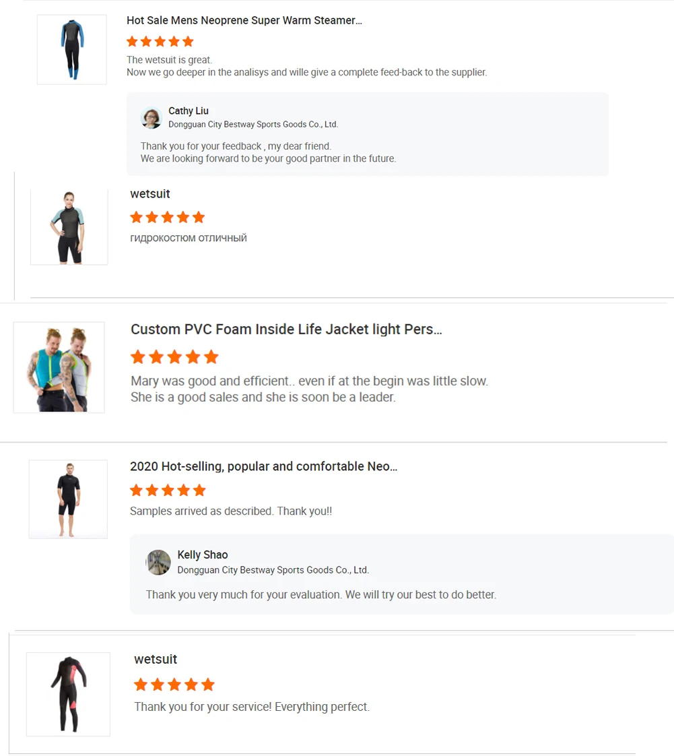Click the star rating of the life jacket review
This screenshot has height=756, width=674.
coord(174,356)
